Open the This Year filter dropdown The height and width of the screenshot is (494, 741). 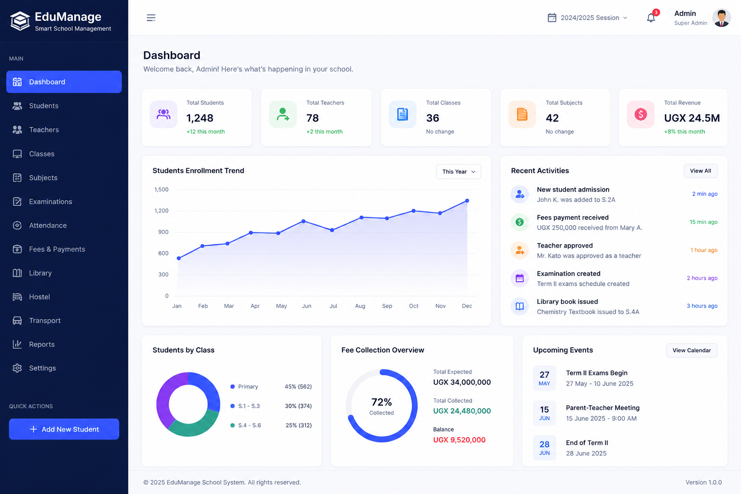point(458,172)
